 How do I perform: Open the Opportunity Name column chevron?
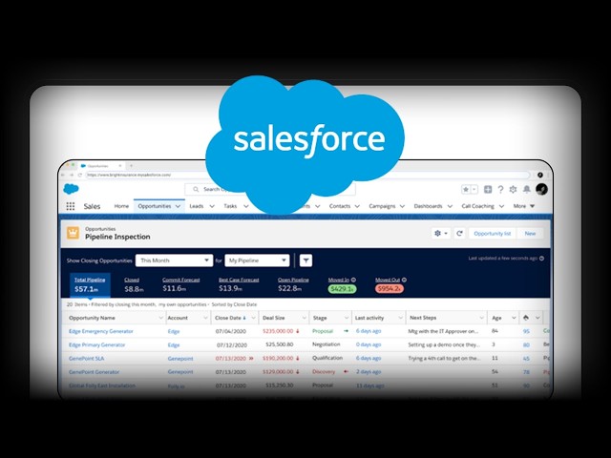tap(160, 318)
